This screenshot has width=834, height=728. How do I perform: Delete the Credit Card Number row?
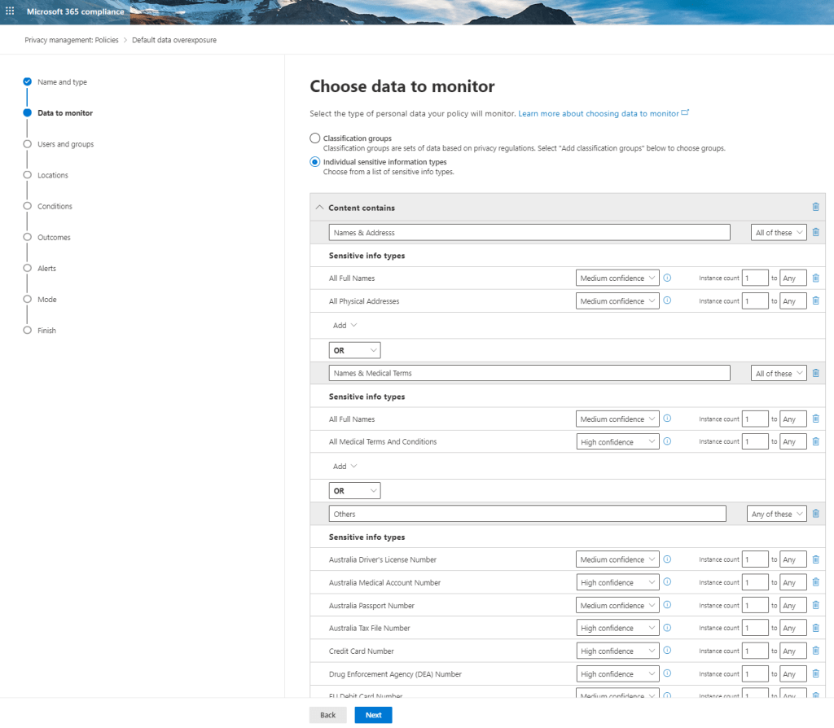tap(815, 651)
